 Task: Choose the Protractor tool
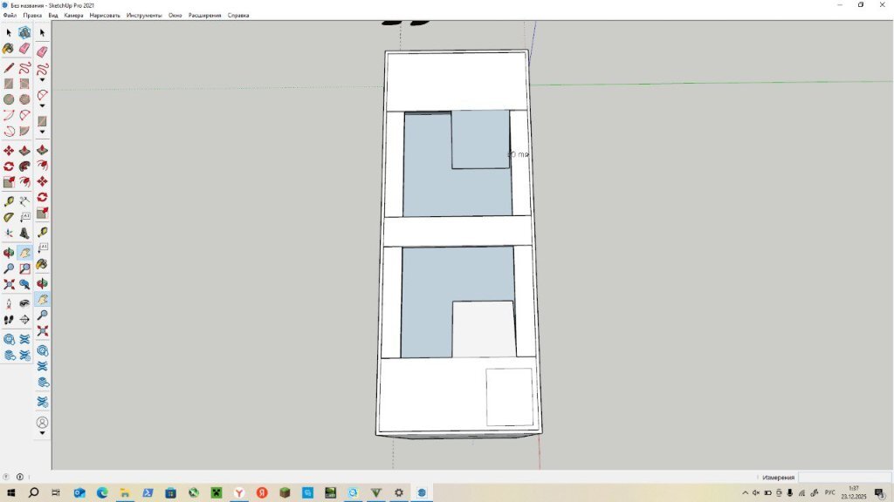click(9, 217)
